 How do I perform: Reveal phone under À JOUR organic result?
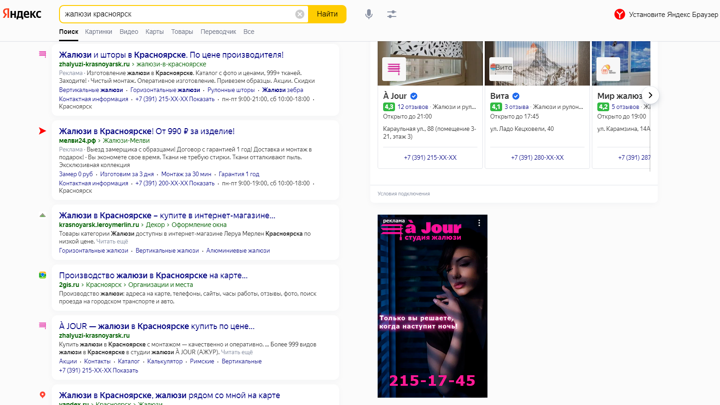point(98,370)
